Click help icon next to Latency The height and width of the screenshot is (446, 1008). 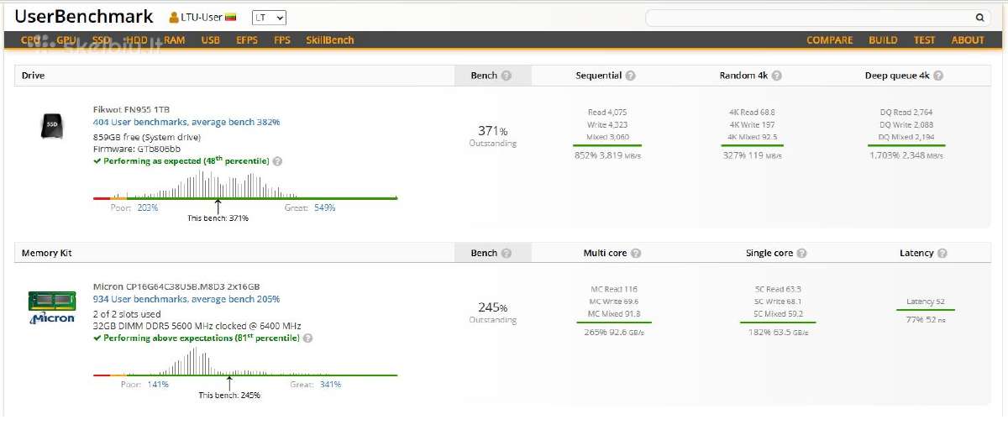942,253
